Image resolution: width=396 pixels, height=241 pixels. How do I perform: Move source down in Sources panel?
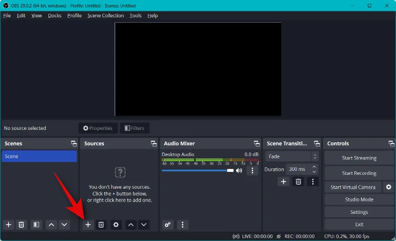point(144,225)
